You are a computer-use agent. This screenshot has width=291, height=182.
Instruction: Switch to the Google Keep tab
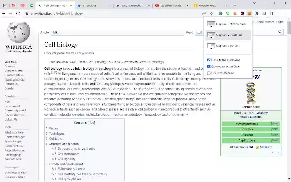coord(211,5)
